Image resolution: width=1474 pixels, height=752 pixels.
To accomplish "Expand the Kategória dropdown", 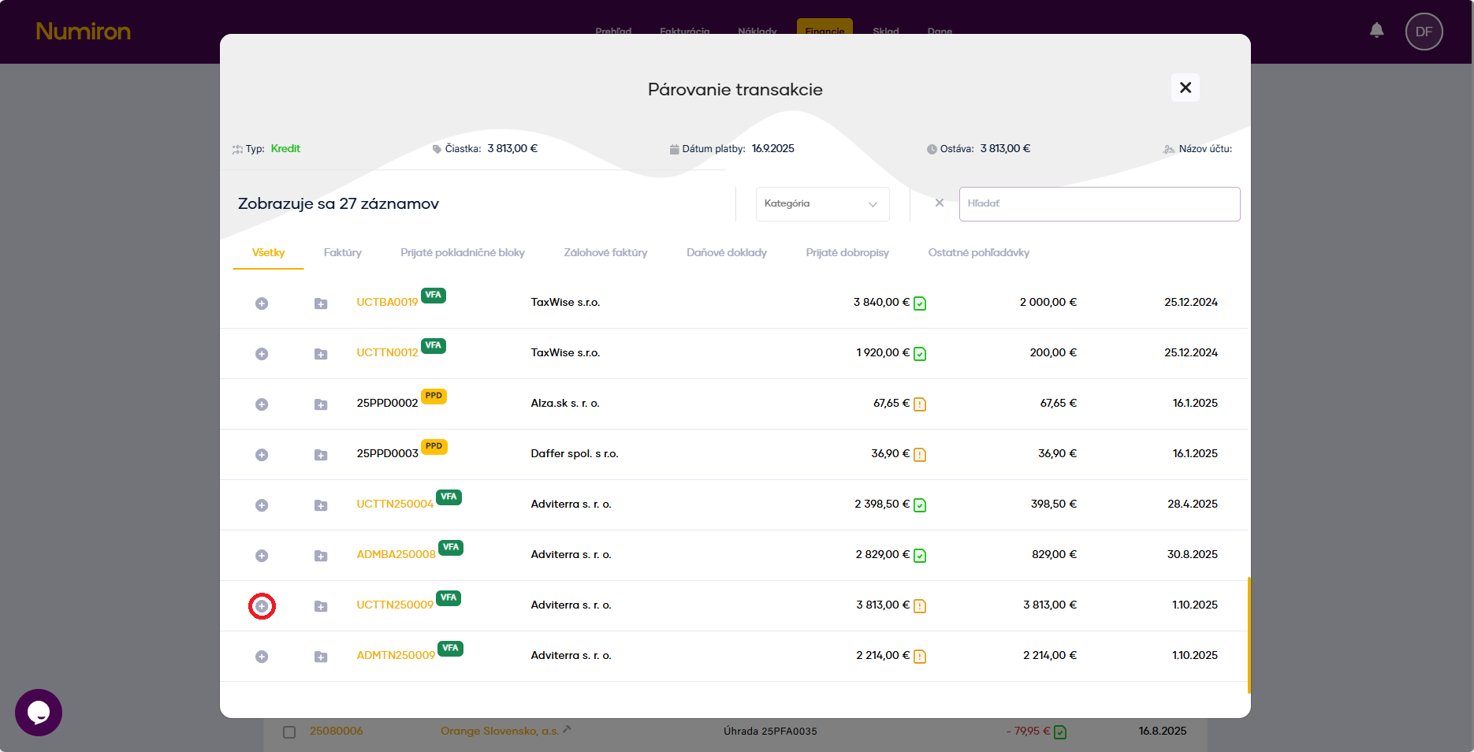I will tap(822, 204).
